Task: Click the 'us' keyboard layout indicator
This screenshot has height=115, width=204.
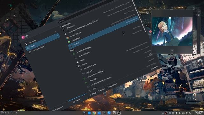Action: pyautogui.click(x=183, y=113)
